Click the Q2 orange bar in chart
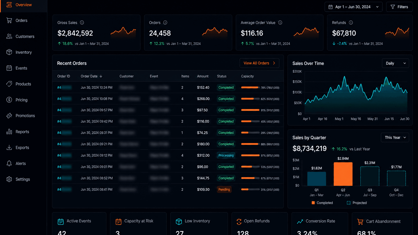Viewport: 418px width, 235px height. coord(343,174)
